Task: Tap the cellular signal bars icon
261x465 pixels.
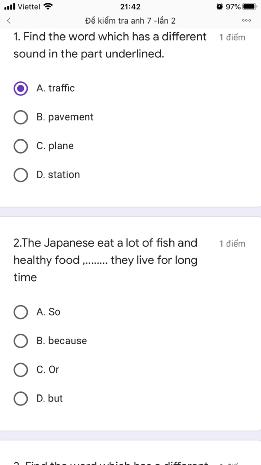Action: click(x=10, y=6)
